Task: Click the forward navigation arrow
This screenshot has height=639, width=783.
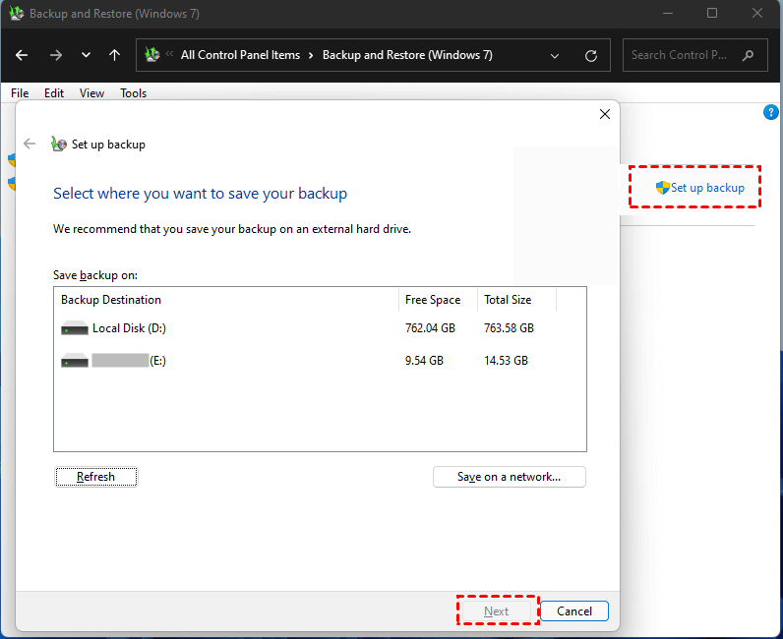Action: pos(56,55)
